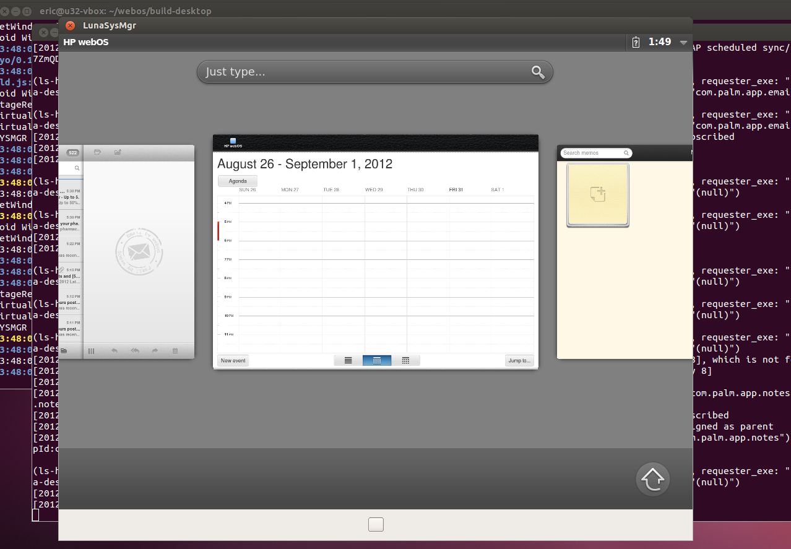Switch the calendar to day view
Screen dimensions: 791x549
point(348,360)
